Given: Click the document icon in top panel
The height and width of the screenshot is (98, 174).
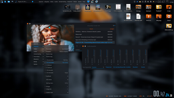Looking at the screenshot, I should coord(5,2).
